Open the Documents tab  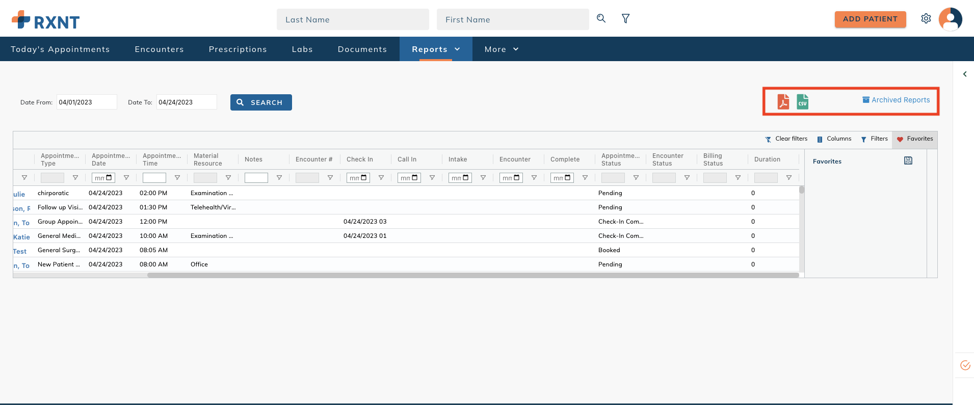pos(362,49)
